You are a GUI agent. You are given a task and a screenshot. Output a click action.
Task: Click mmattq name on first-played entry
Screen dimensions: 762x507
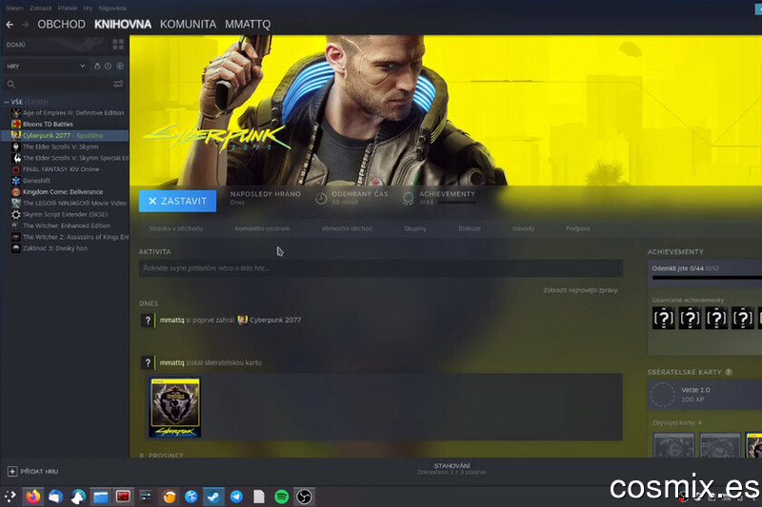pos(172,321)
